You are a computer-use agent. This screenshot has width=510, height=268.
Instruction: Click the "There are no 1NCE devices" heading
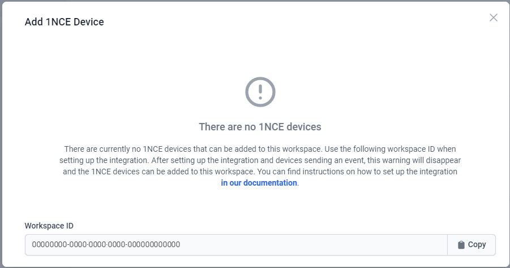click(260, 127)
